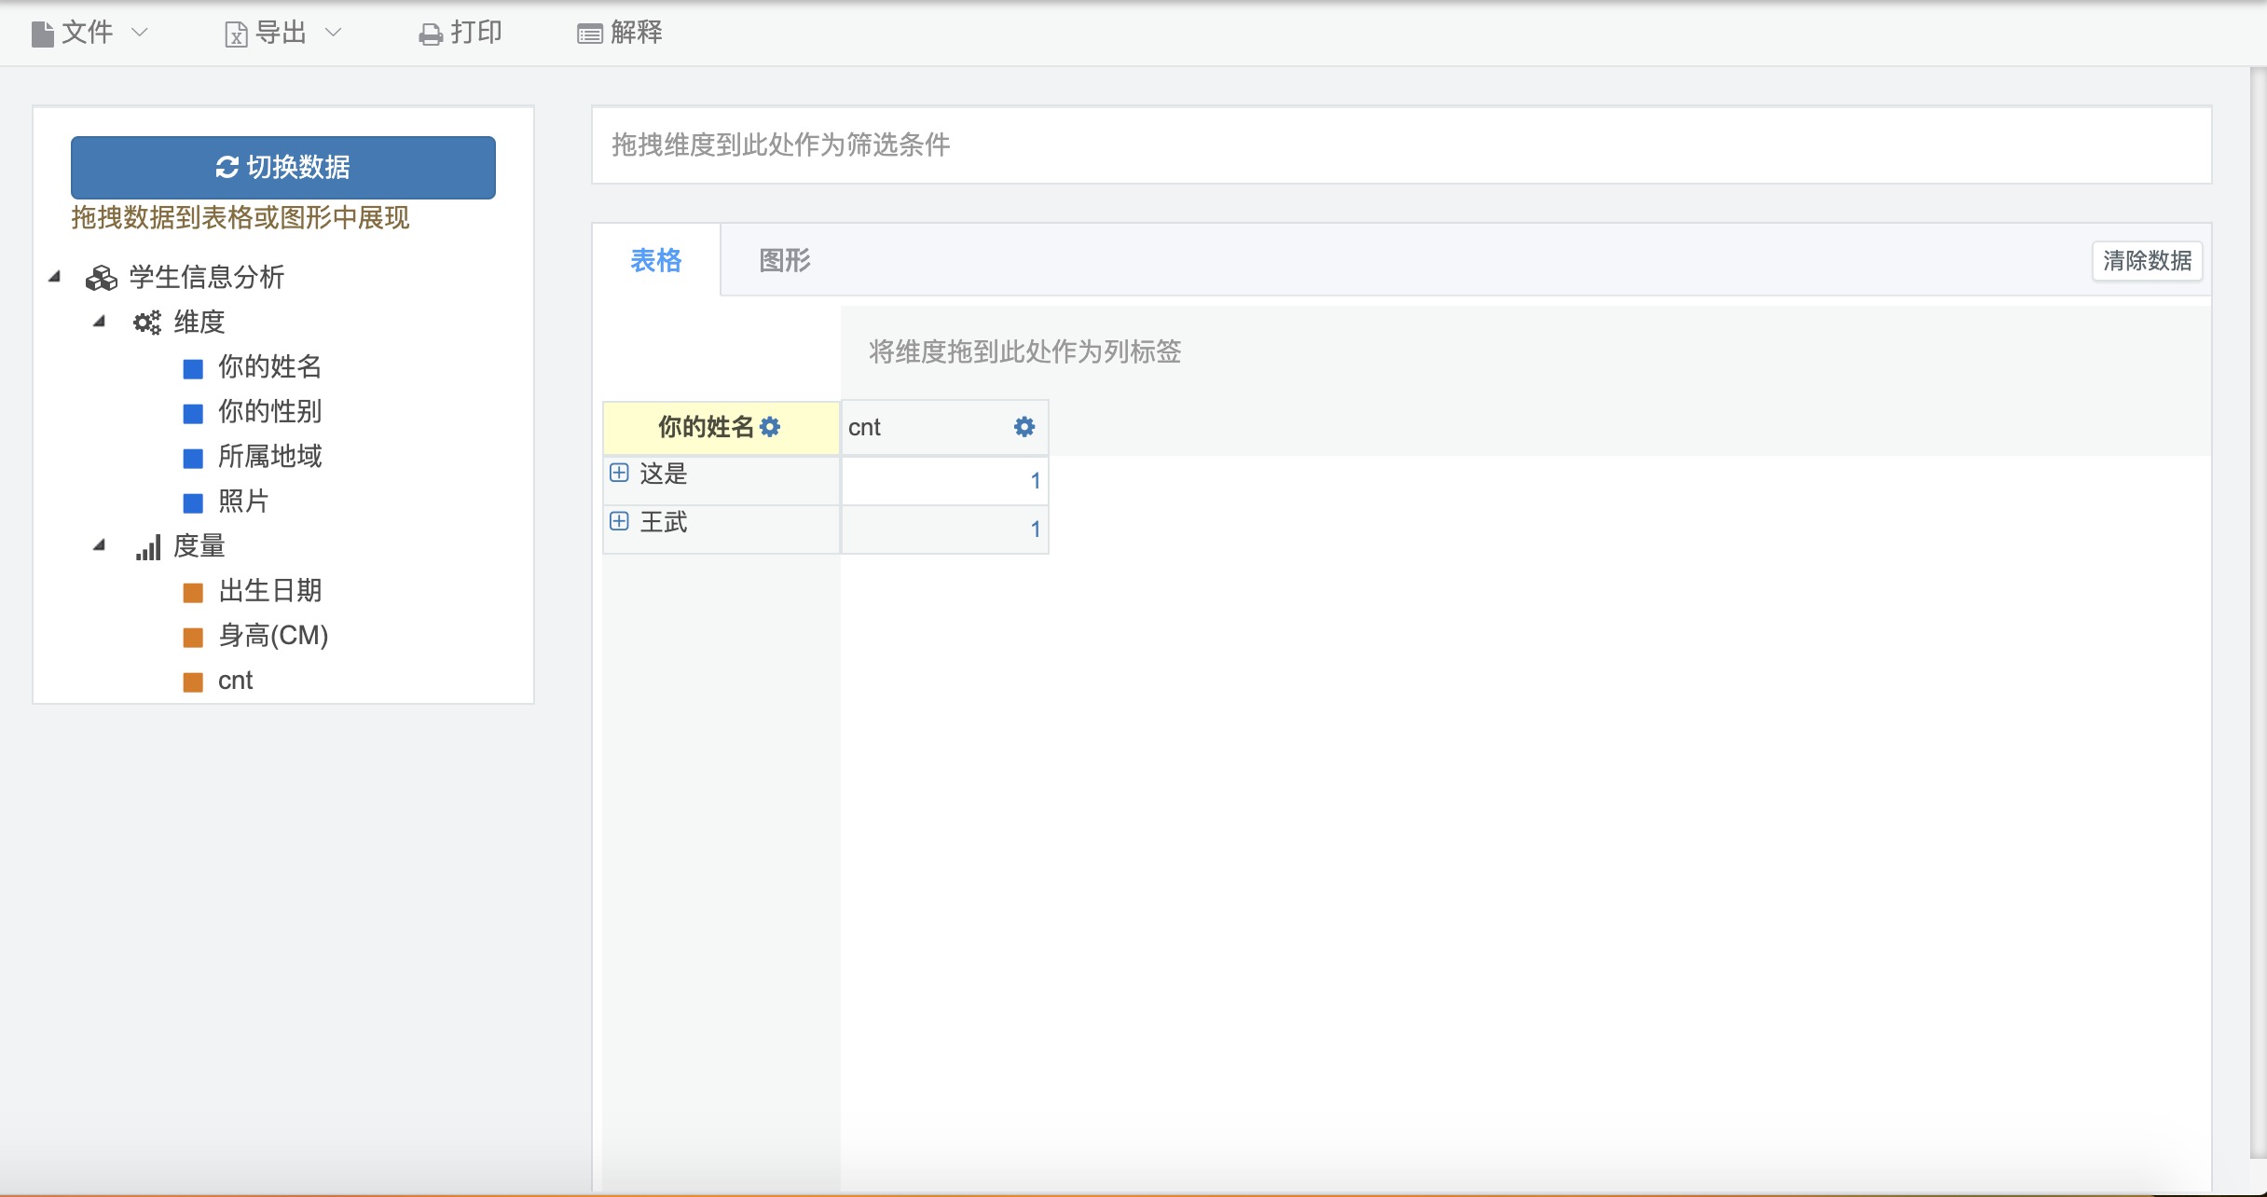Click the 你的姓名 table header cell

tap(721, 428)
